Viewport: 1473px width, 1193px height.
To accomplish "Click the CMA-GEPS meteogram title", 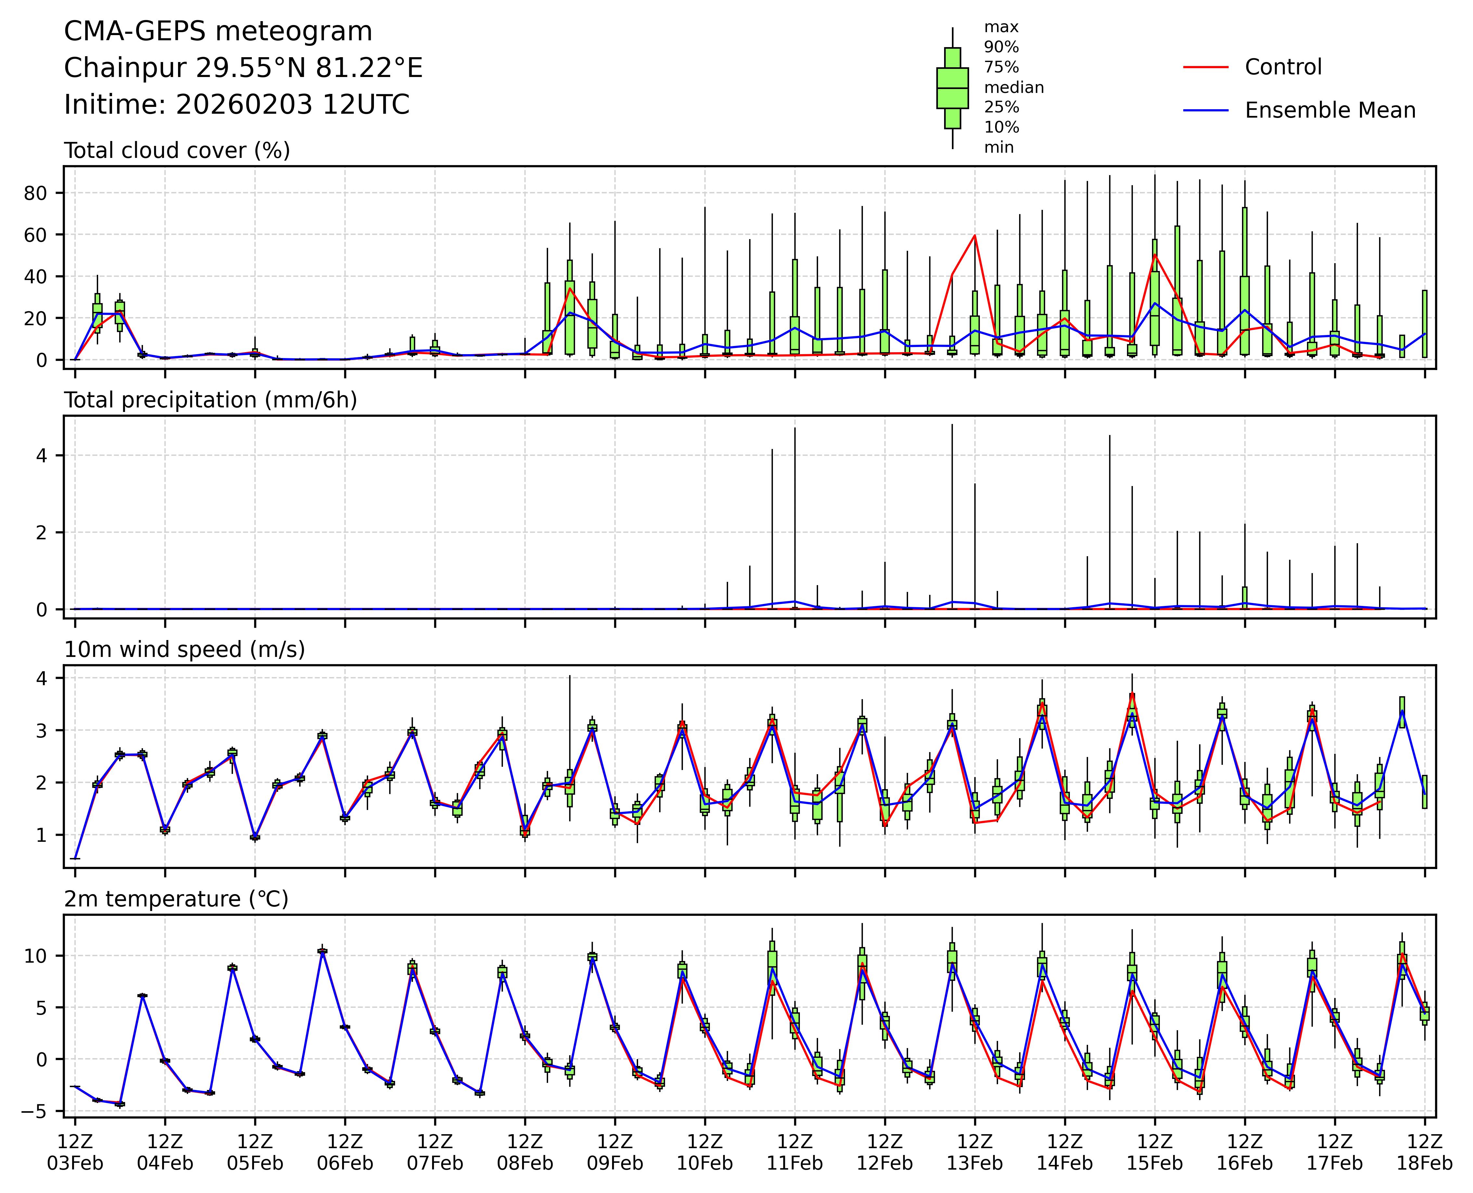I will [218, 32].
